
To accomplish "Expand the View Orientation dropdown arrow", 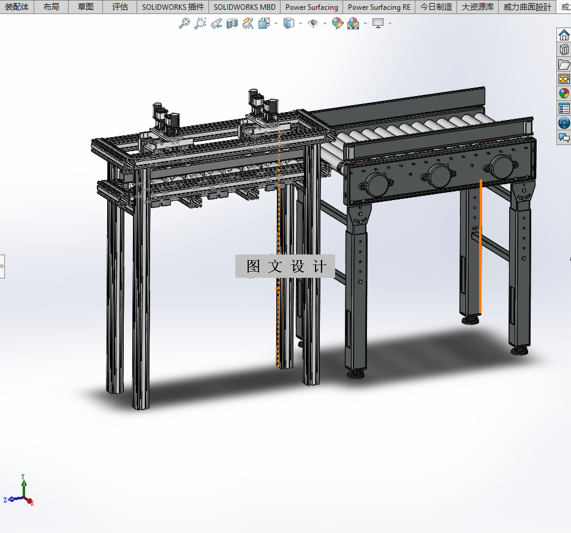I will (x=276, y=24).
